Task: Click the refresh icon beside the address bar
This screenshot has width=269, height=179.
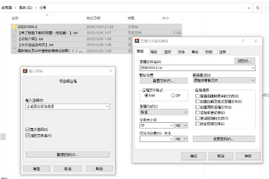Action: (x=258, y=8)
